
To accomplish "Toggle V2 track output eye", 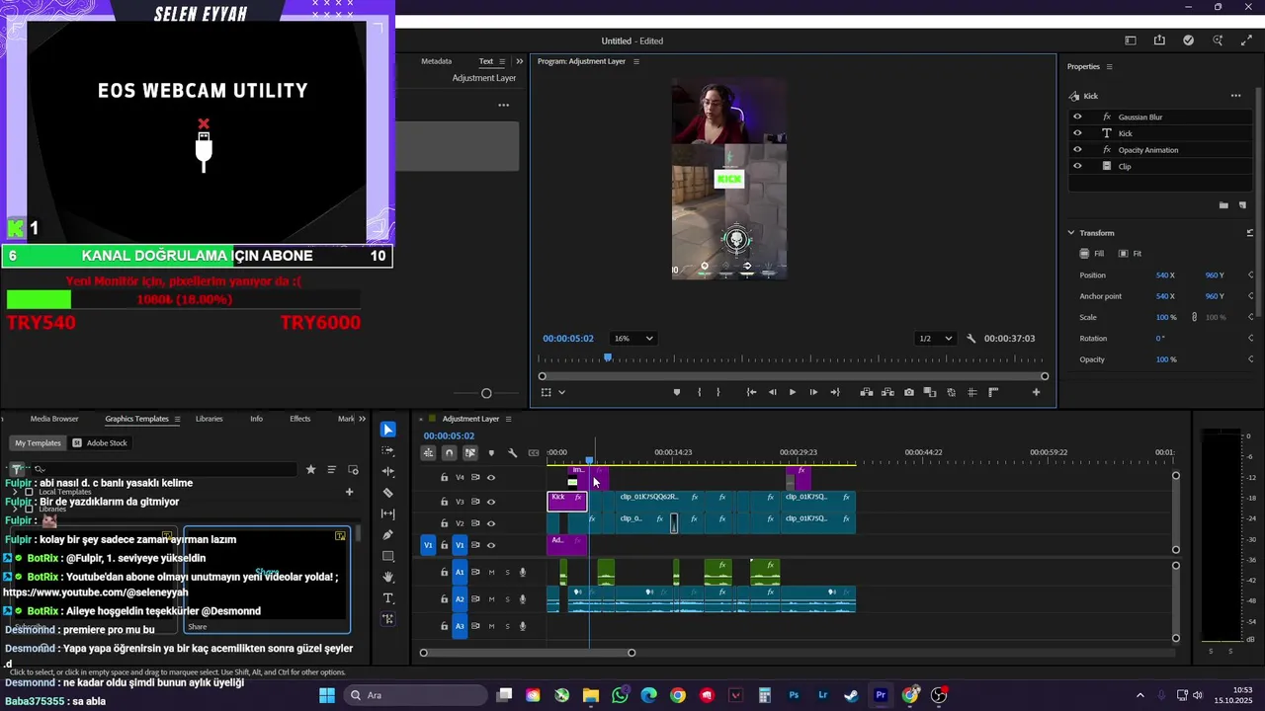I will [491, 523].
